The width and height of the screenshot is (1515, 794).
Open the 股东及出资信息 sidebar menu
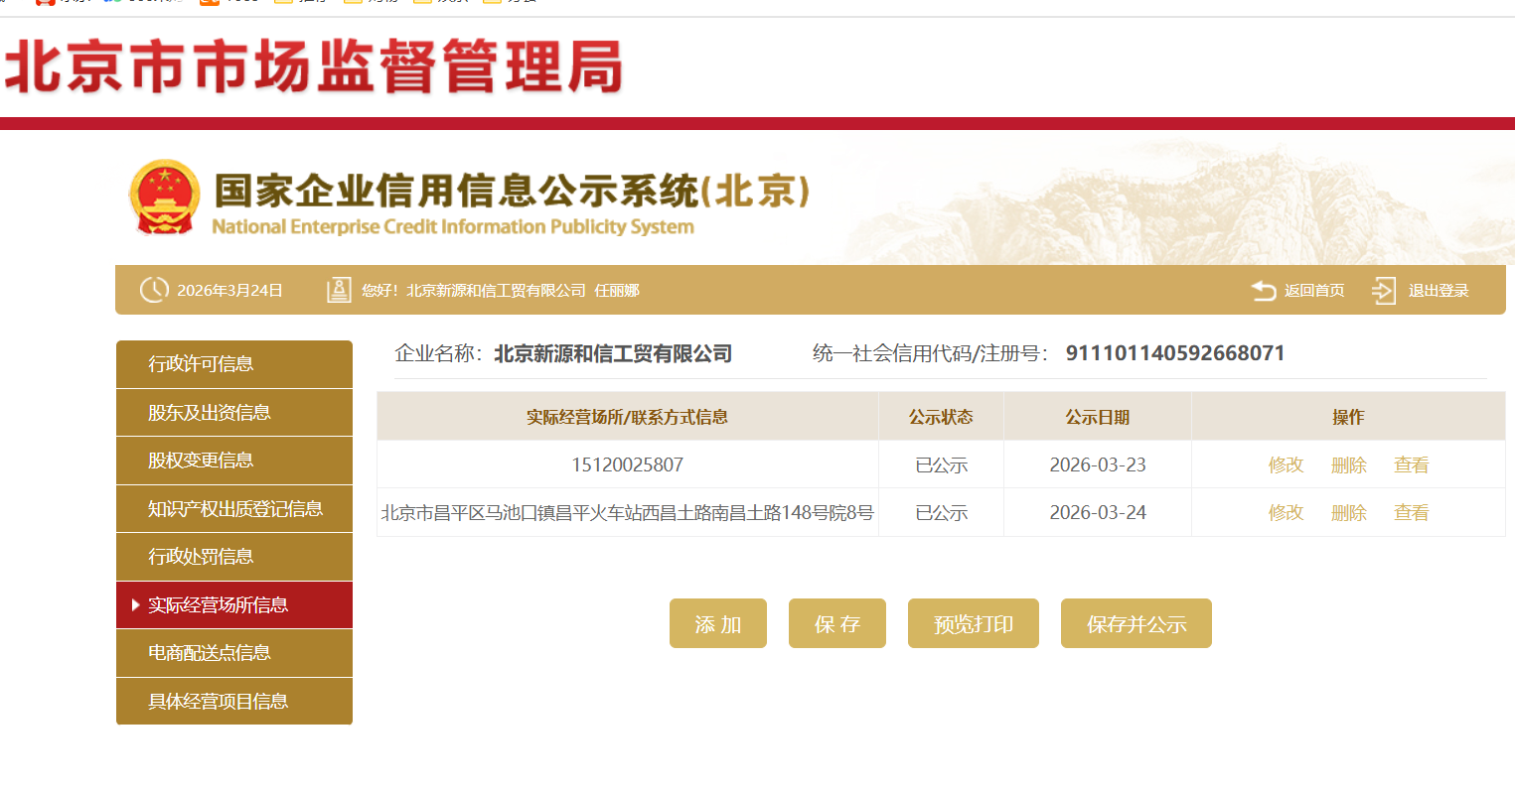tap(234, 413)
